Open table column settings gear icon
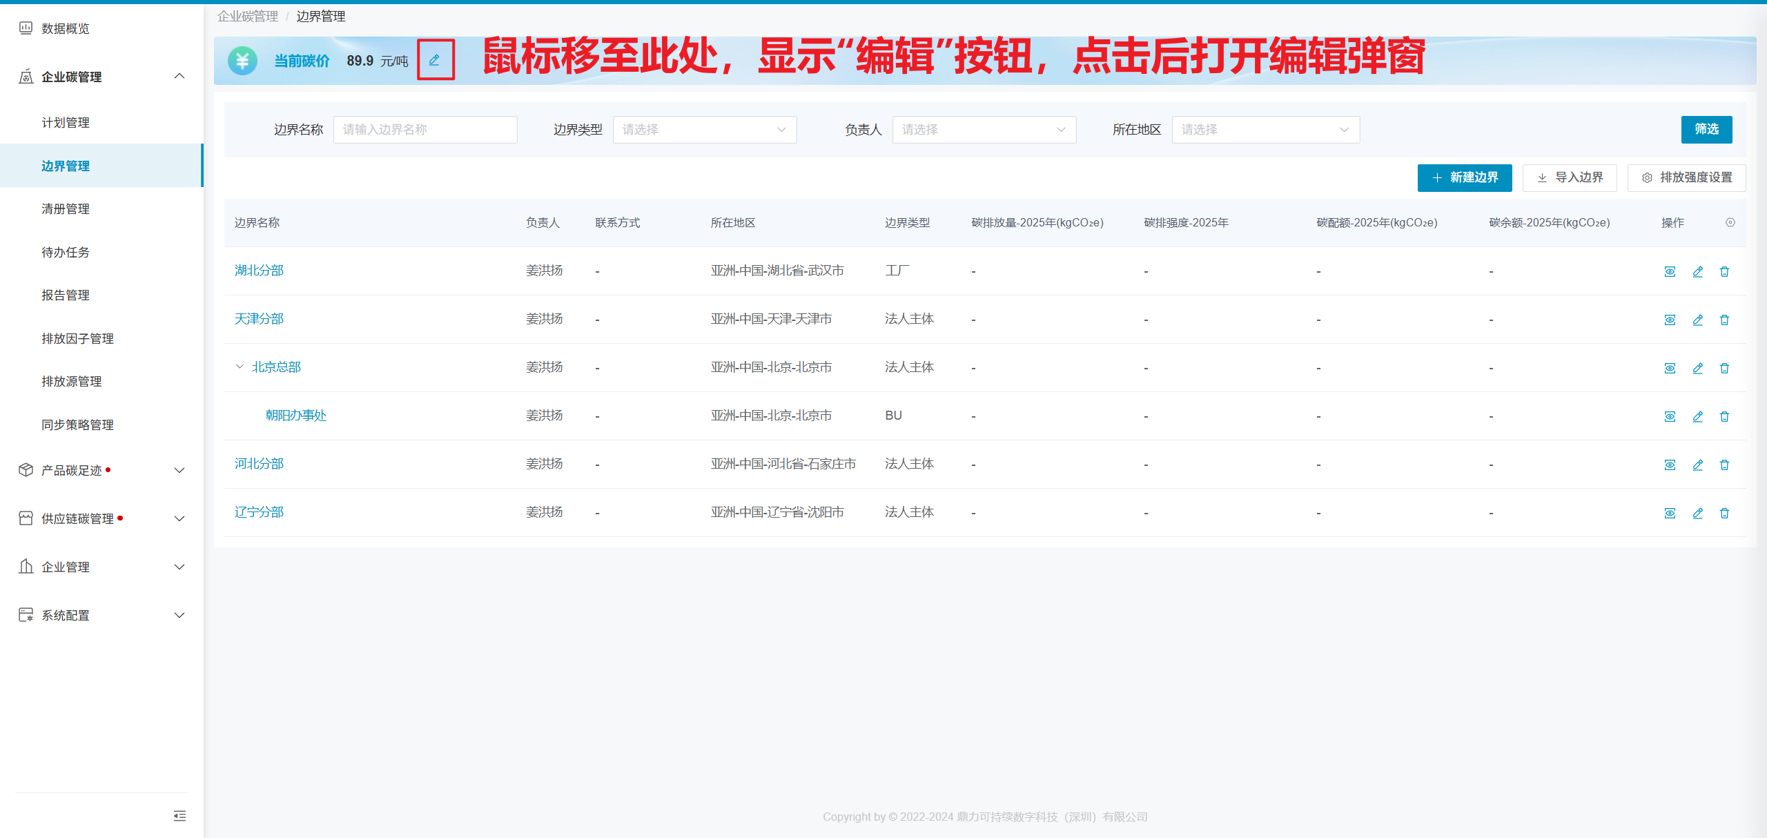This screenshot has height=838, width=1767. (1730, 222)
